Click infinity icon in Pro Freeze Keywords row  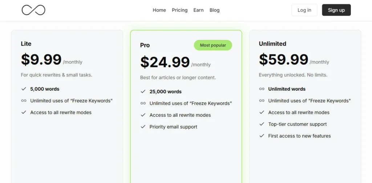coord(143,103)
